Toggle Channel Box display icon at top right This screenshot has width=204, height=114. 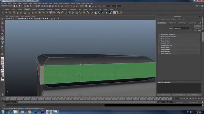202,6
